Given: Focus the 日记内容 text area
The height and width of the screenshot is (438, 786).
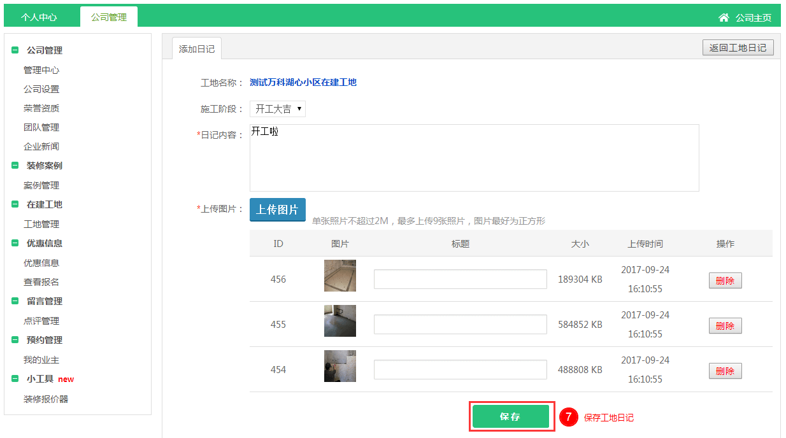Looking at the screenshot, I should (x=474, y=158).
